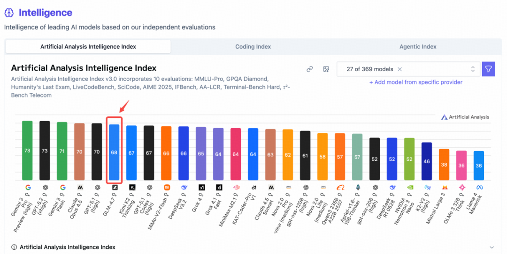Click Add model from specific provider link
This screenshot has width=507, height=254.
click(415, 82)
